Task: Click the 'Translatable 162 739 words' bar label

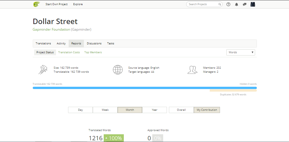Action: point(47,84)
